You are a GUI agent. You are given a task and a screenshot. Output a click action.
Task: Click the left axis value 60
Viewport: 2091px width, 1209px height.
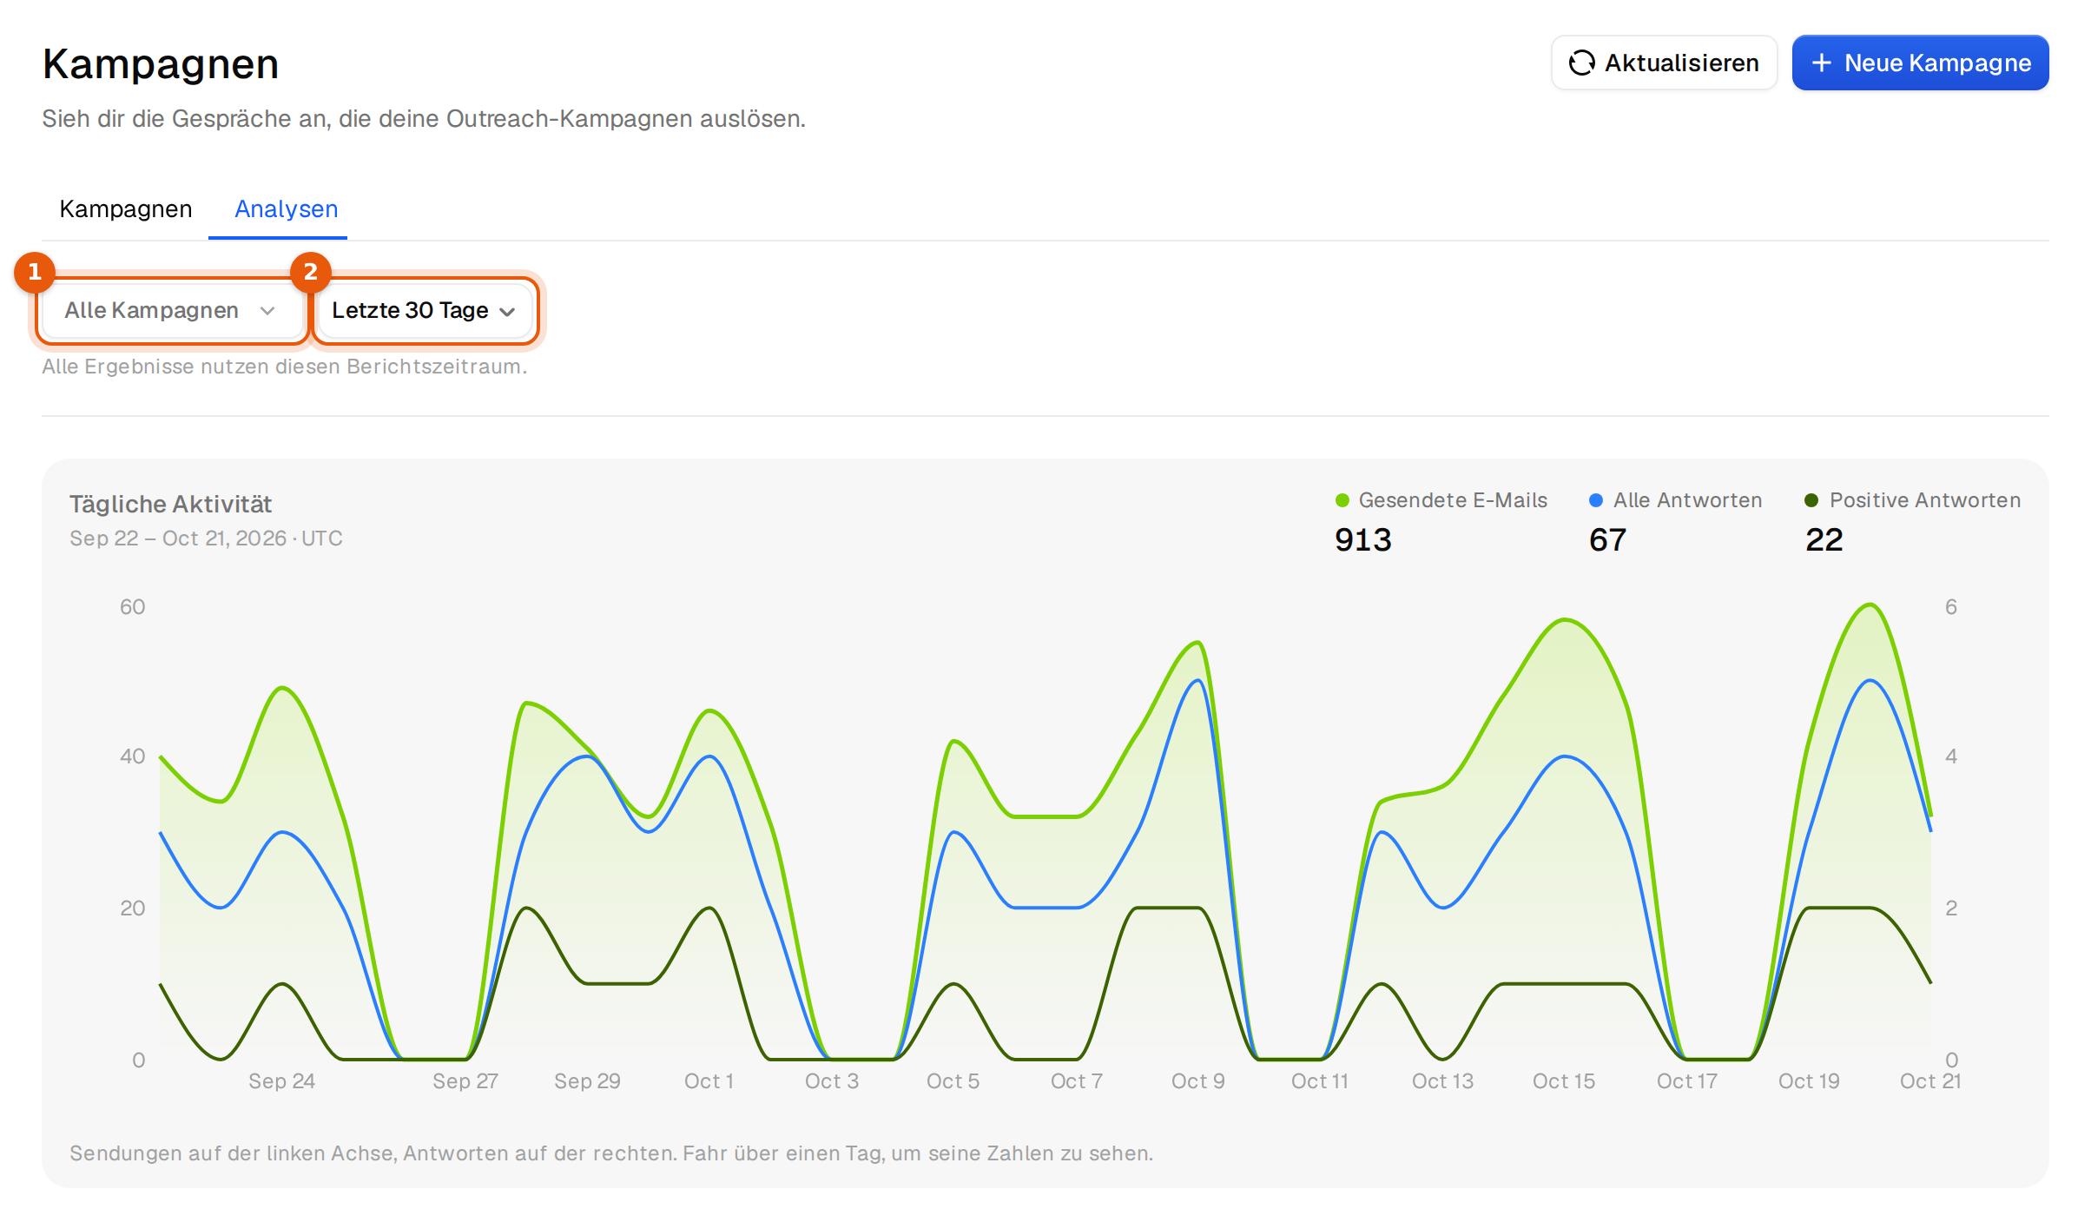pyautogui.click(x=132, y=607)
